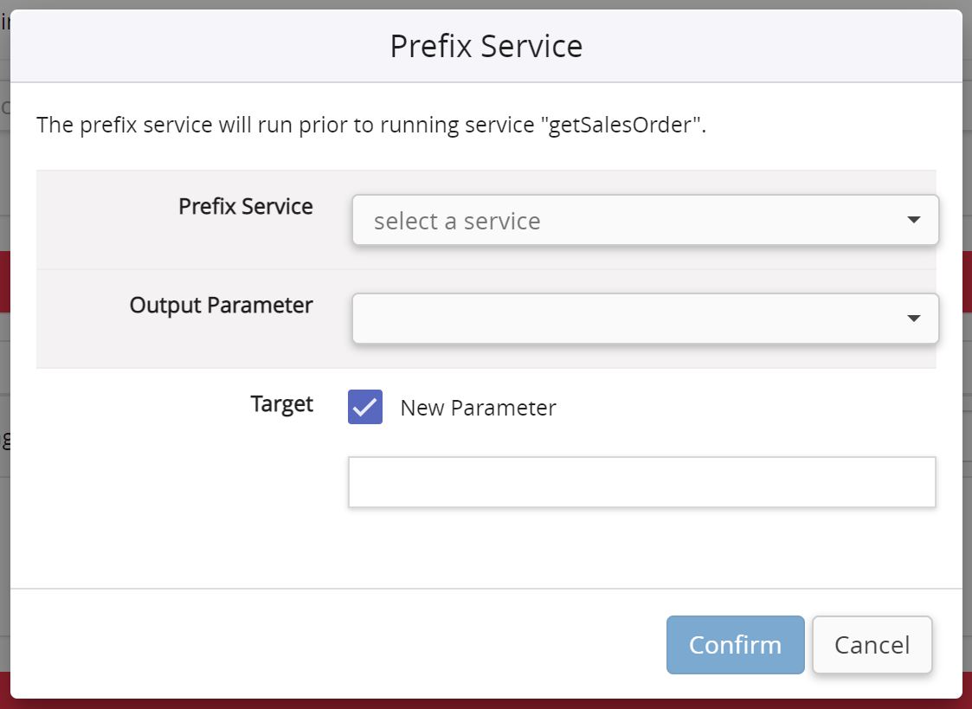The width and height of the screenshot is (972, 709).
Task: Open the Prefix Service dropdown
Action: (646, 220)
